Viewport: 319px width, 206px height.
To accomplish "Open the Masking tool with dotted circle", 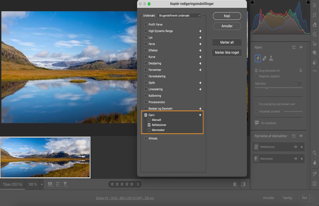I will point(315,34).
